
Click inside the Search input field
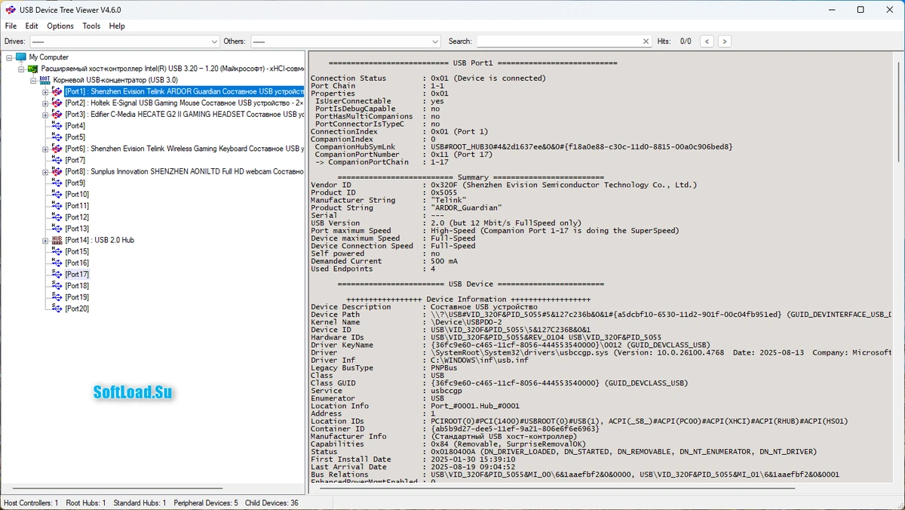558,41
